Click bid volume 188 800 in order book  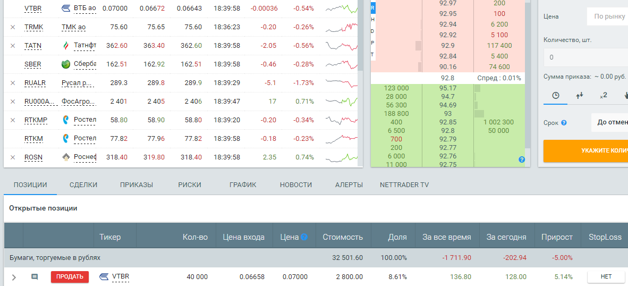point(396,114)
